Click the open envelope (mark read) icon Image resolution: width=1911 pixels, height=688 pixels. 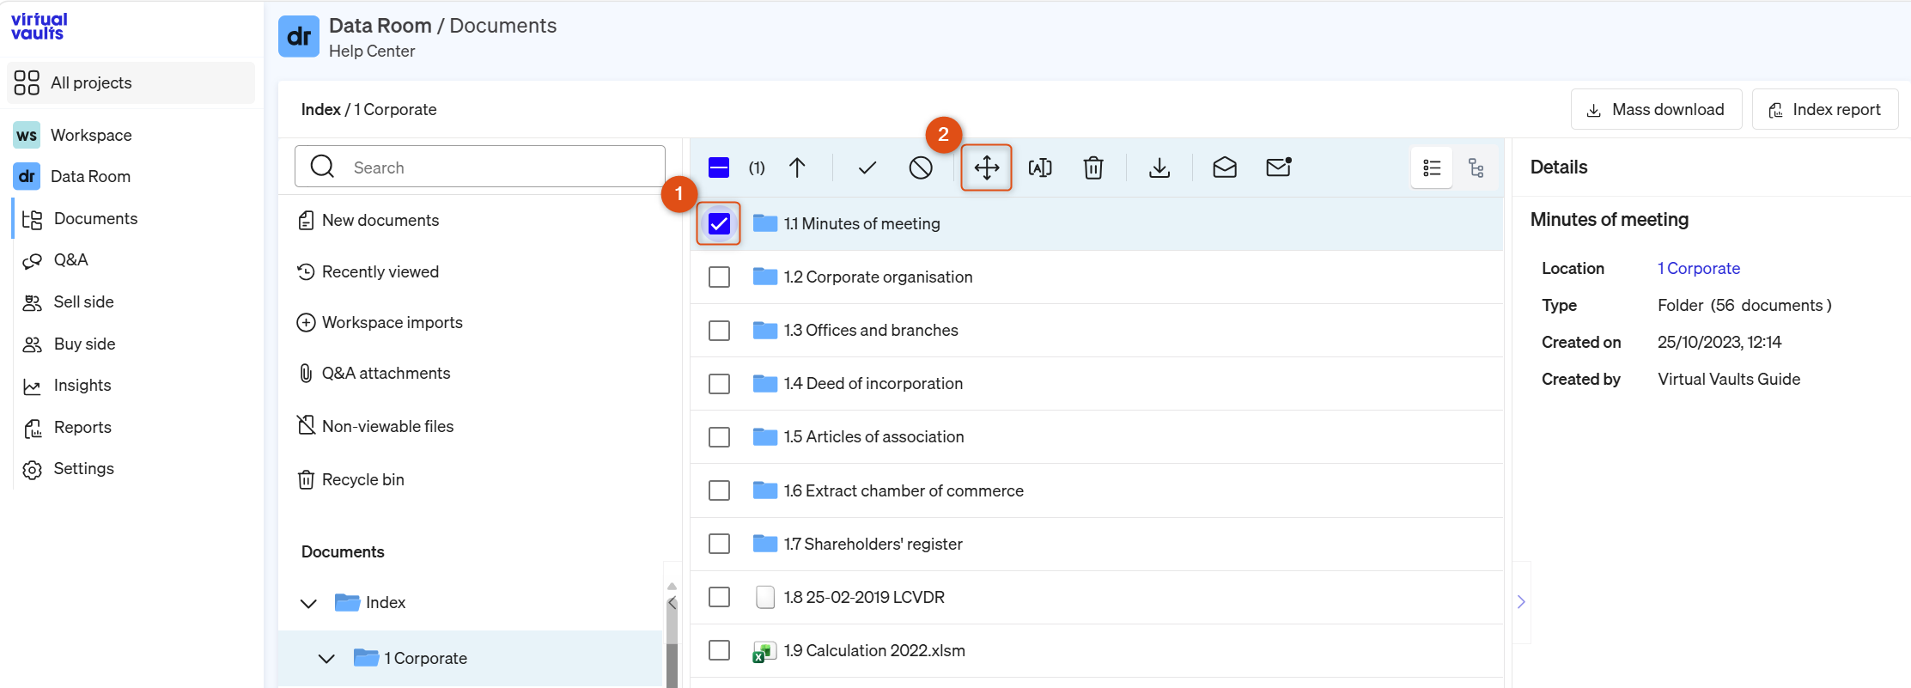click(x=1225, y=167)
